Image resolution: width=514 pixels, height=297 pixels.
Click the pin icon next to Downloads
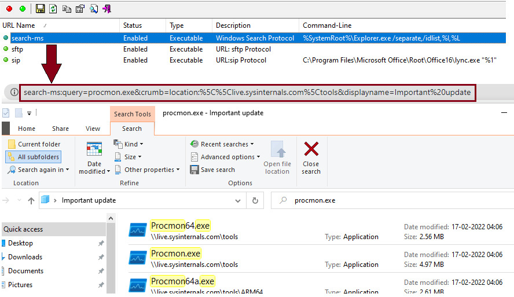(x=101, y=257)
